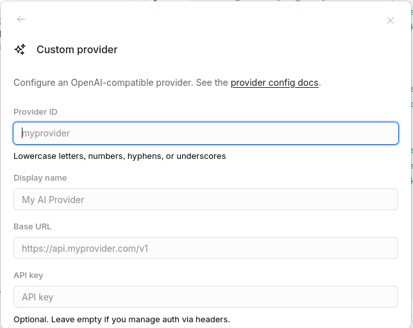Click the Provider ID field label
Screen dimensions: 413x328
pyautogui.click(x=35, y=111)
